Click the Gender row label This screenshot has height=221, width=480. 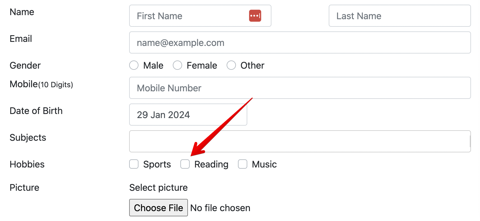coord(25,65)
